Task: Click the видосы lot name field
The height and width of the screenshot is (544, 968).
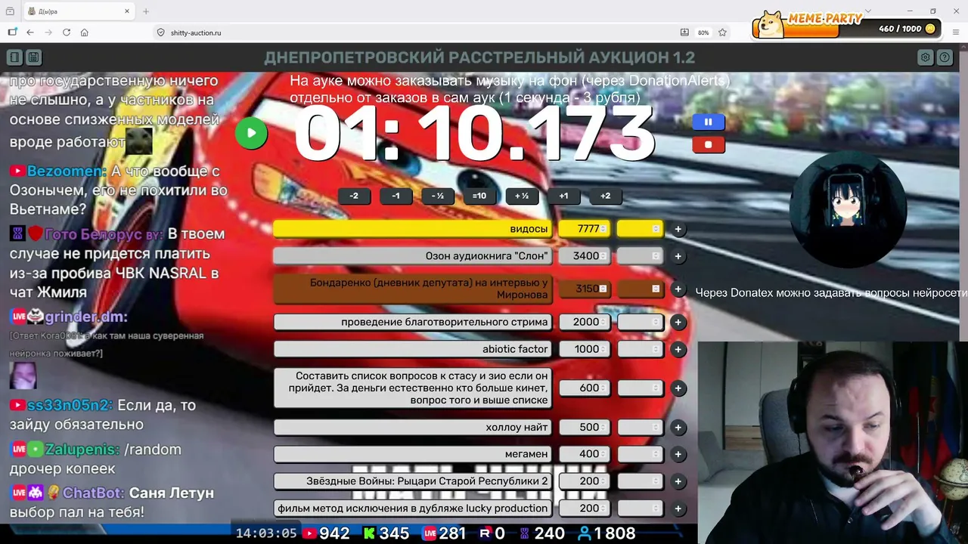Action: (413, 229)
